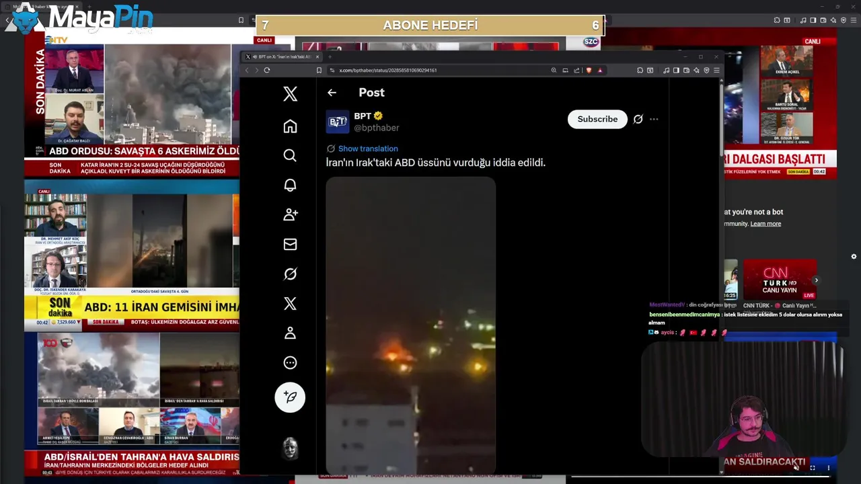This screenshot has width=861, height=484.
Task: Open Brave Shields lion icon
Action: pos(589,70)
